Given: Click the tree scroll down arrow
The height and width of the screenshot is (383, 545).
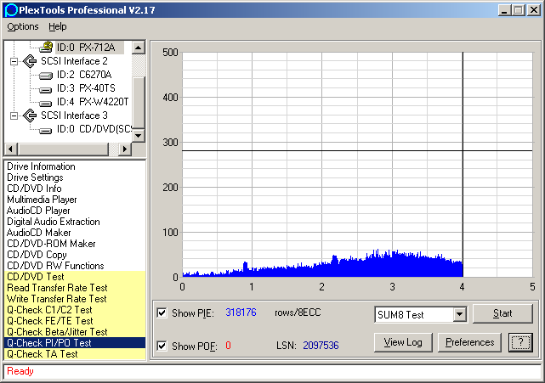Looking at the screenshot, I should click(139, 135).
